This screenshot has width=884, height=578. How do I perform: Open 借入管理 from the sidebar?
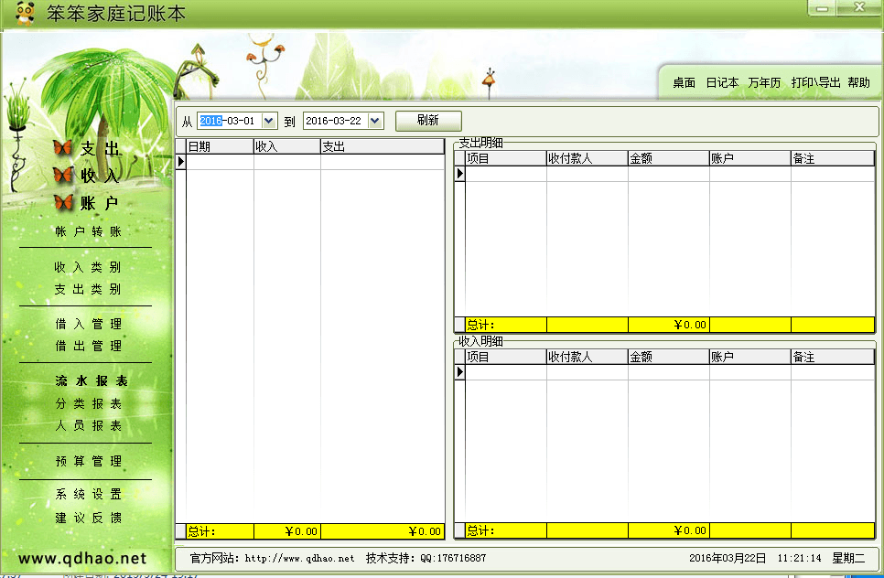88,325
